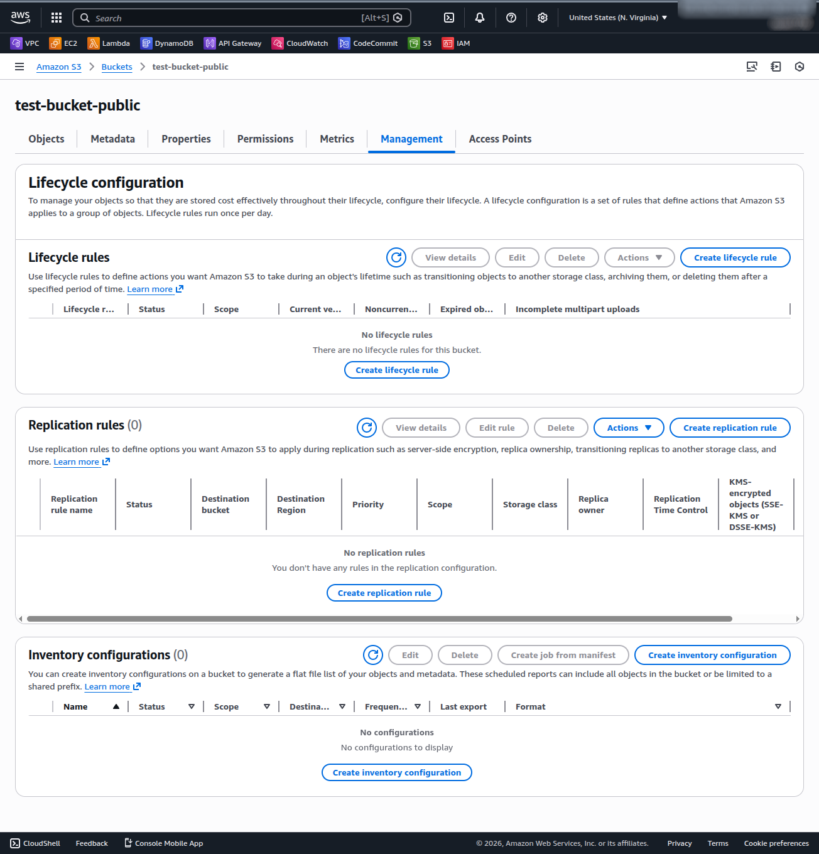Open Learn more link under Replication rules
Screen dimensions: 819x854
[82, 462]
